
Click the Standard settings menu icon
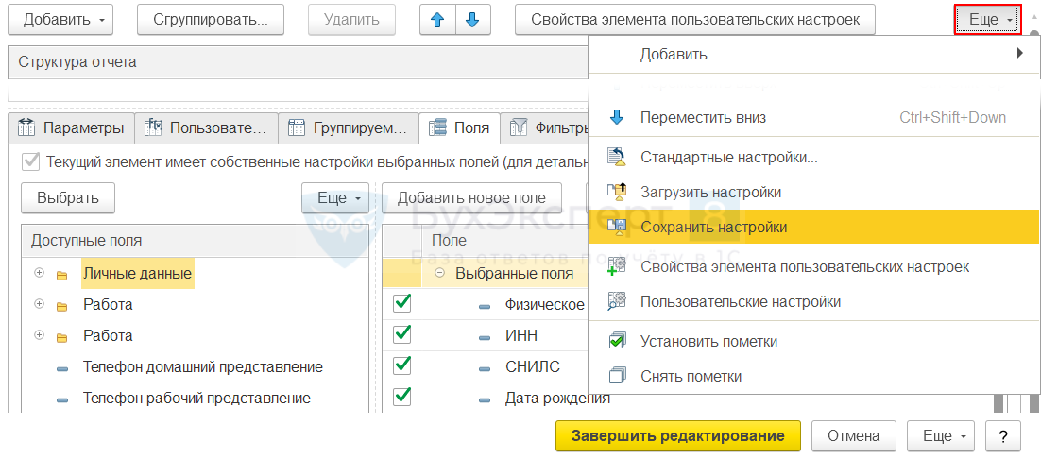[617, 157]
